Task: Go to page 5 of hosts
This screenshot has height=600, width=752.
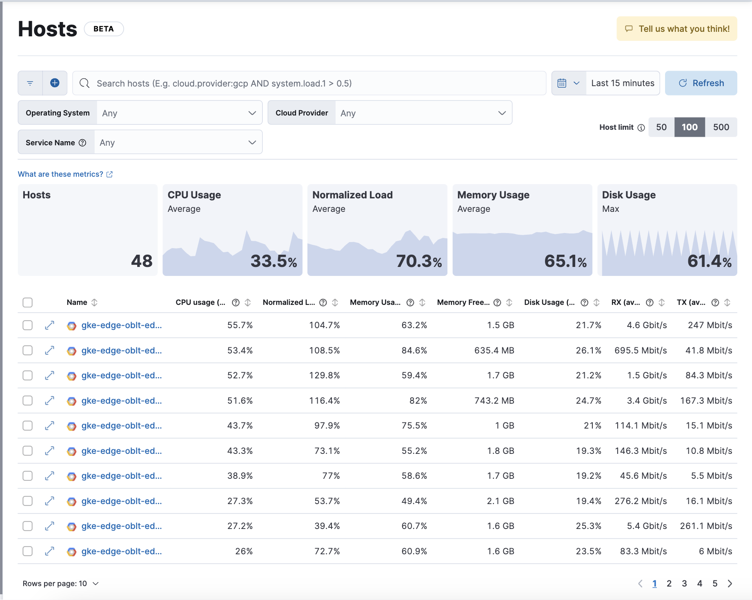Action: pos(715,584)
